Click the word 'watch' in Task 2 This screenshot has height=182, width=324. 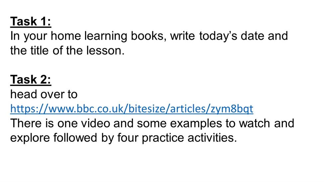click(x=255, y=123)
